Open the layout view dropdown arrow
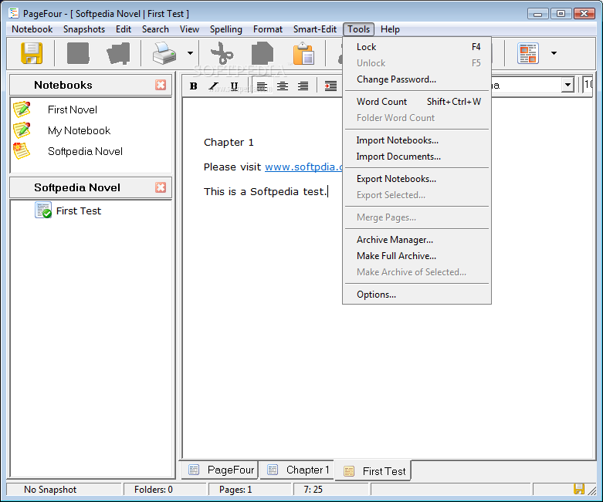This screenshot has height=502, width=603. coord(554,53)
